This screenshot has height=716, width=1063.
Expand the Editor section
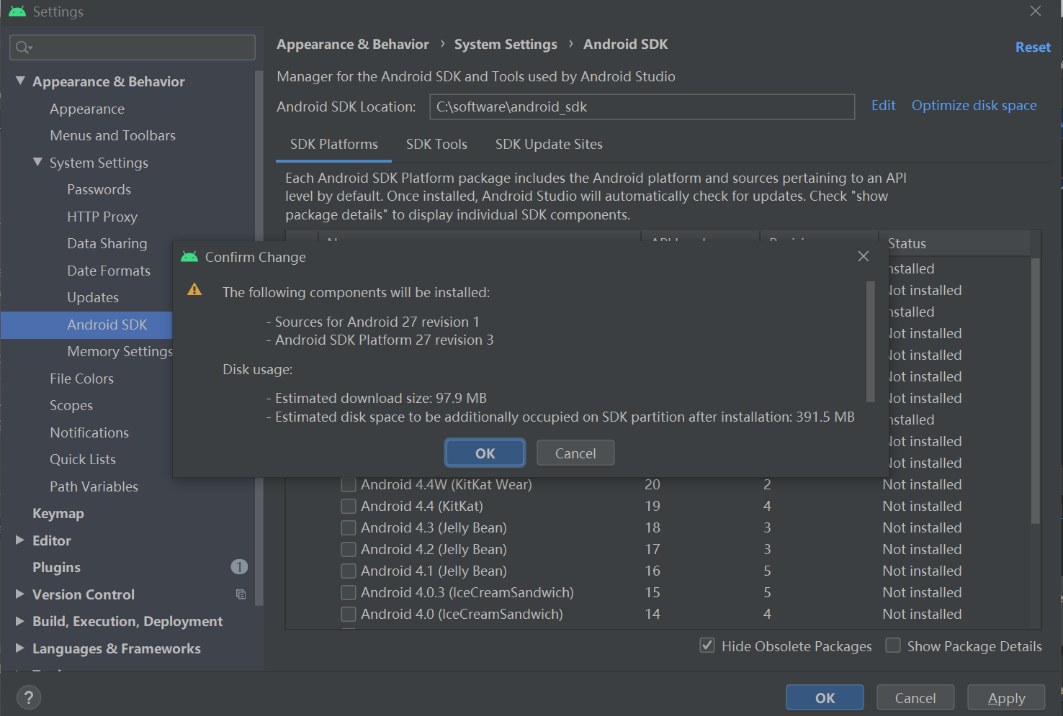pyautogui.click(x=20, y=540)
